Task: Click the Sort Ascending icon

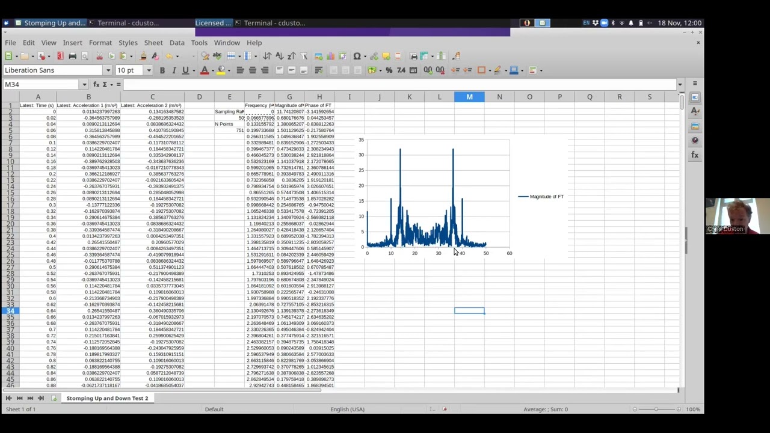Action: [279, 56]
